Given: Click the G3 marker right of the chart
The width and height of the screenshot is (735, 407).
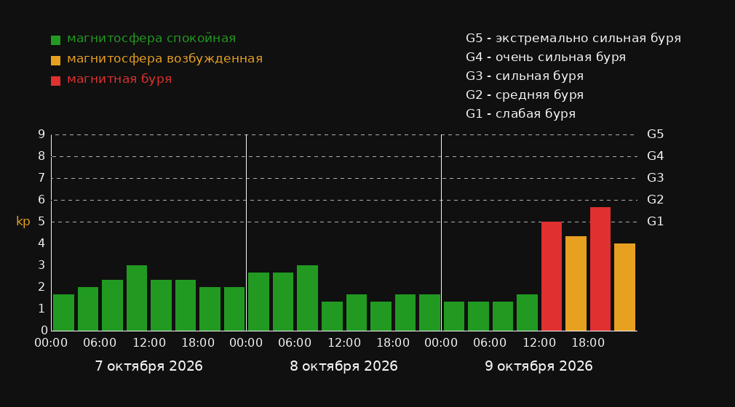Looking at the screenshot, I should point(655,178).
